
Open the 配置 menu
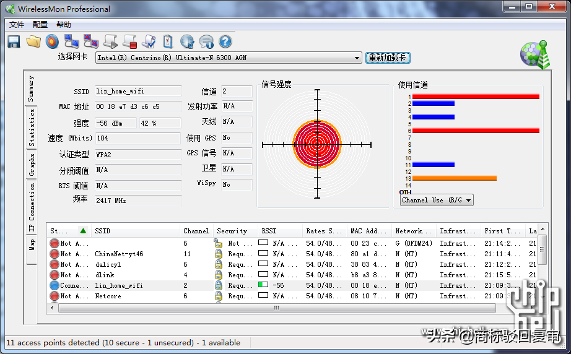tap(40, 24)
